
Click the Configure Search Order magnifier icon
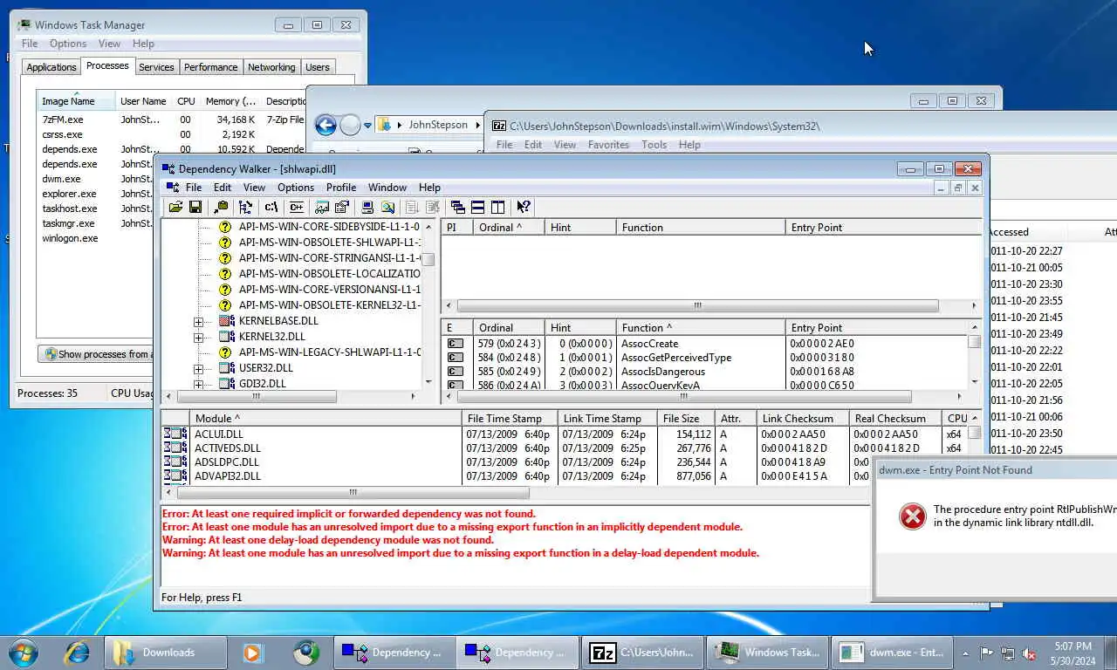click(x=387, y=207)
